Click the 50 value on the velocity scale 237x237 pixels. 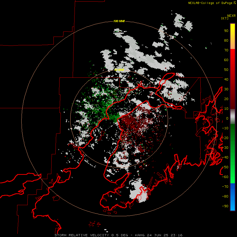[226, 70]
